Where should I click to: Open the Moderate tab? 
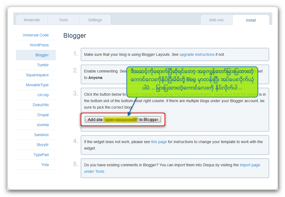pyautogui.click(x=32, y=20)
